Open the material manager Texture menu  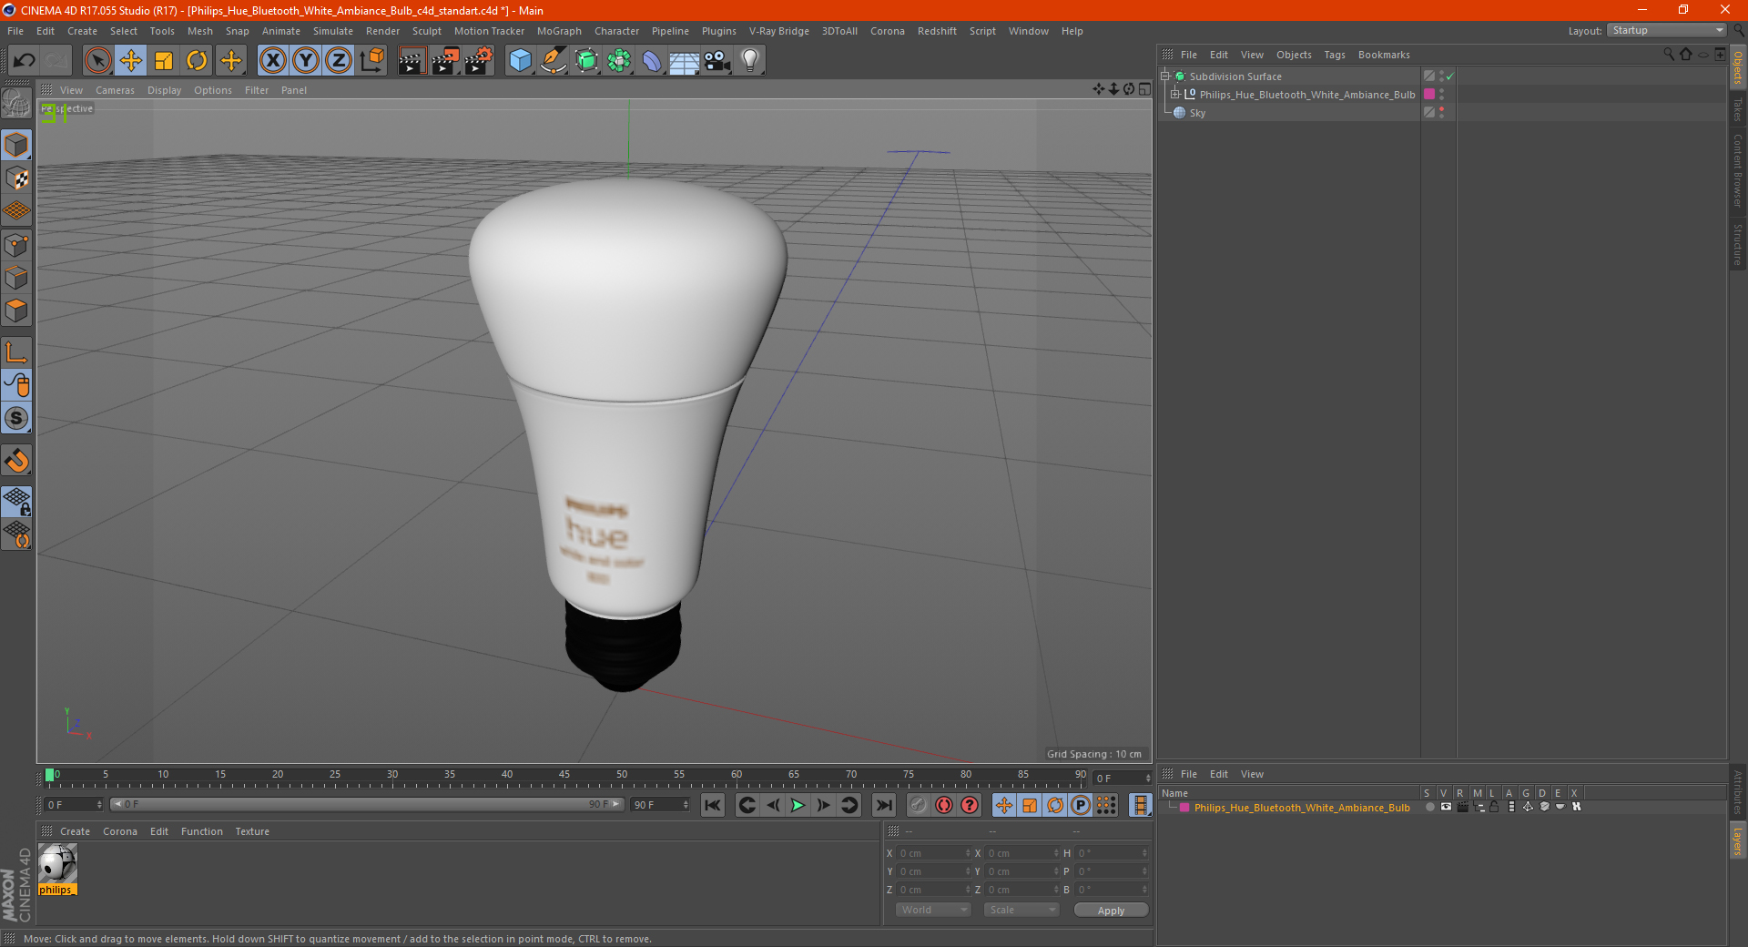coord(252,831)
